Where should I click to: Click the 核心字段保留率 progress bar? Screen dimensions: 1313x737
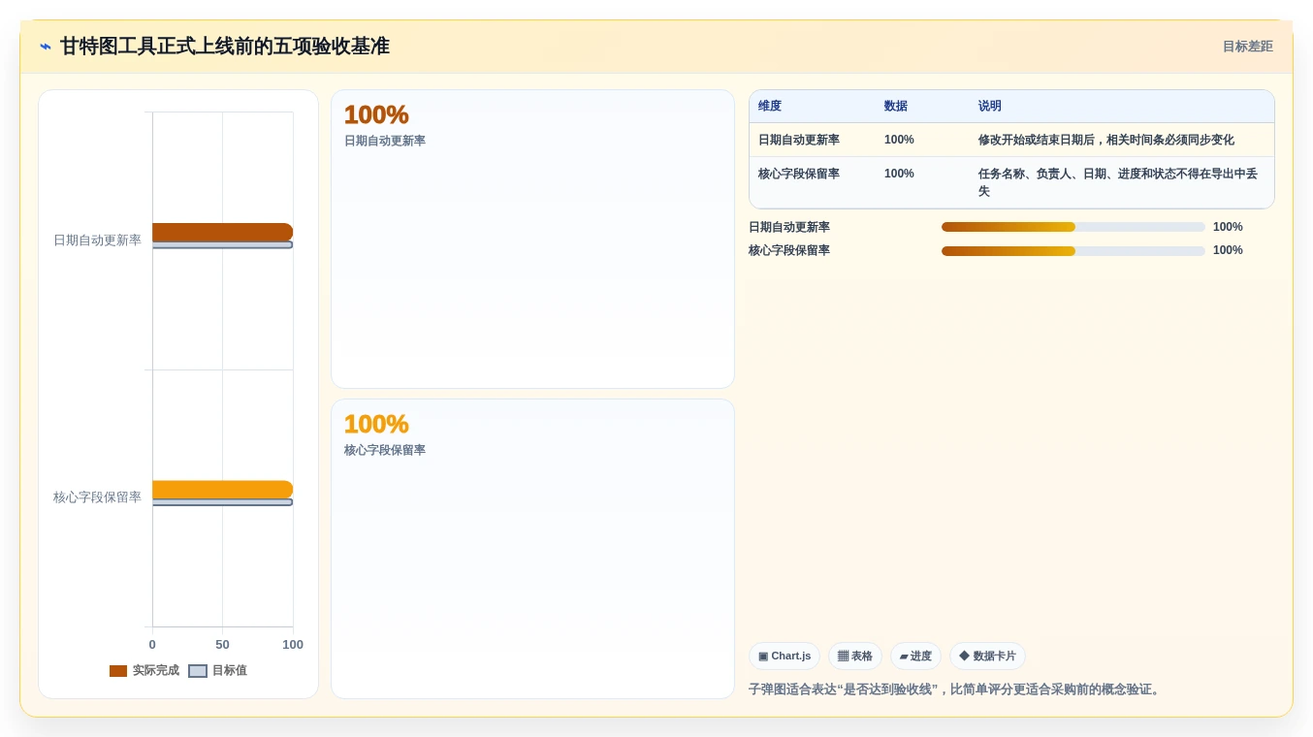click(1073, 250)
